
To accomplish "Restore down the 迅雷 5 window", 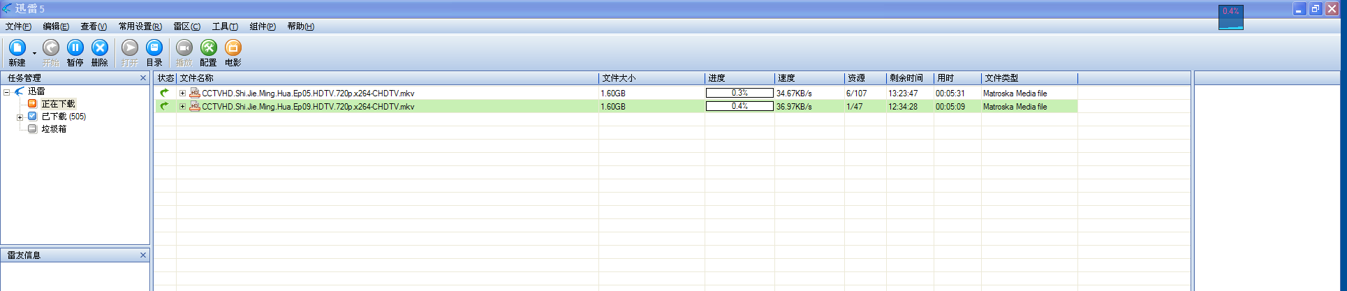I will 1316,9.
